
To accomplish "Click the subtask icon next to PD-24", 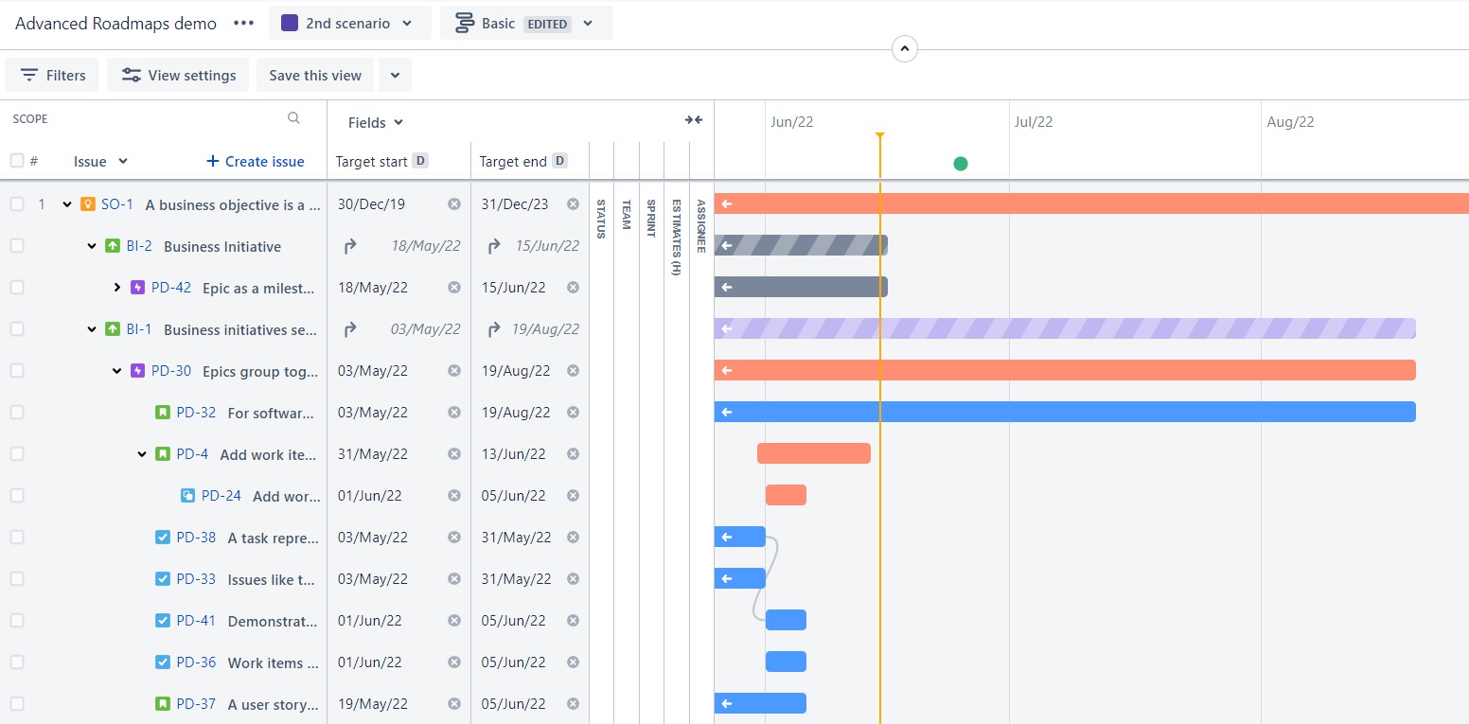I will [188, 496].
